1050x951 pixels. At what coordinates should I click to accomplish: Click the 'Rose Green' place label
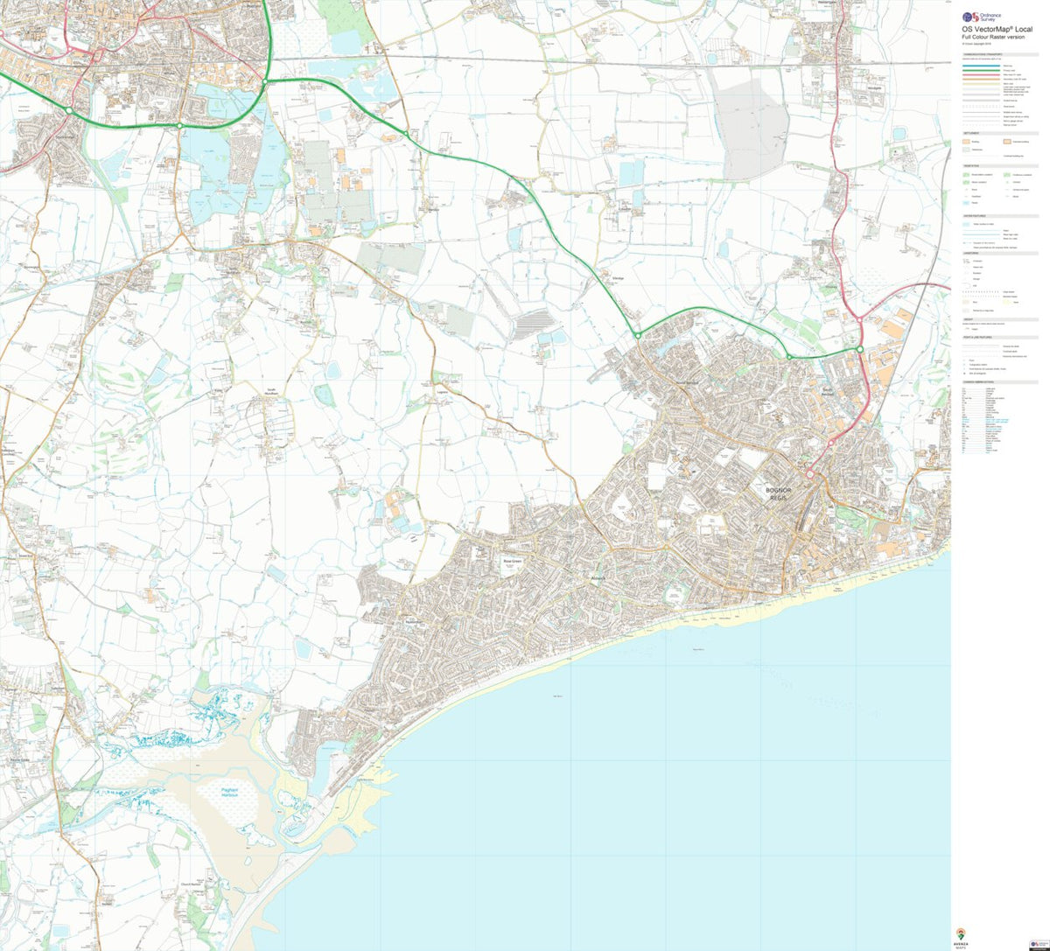(511, 563)
